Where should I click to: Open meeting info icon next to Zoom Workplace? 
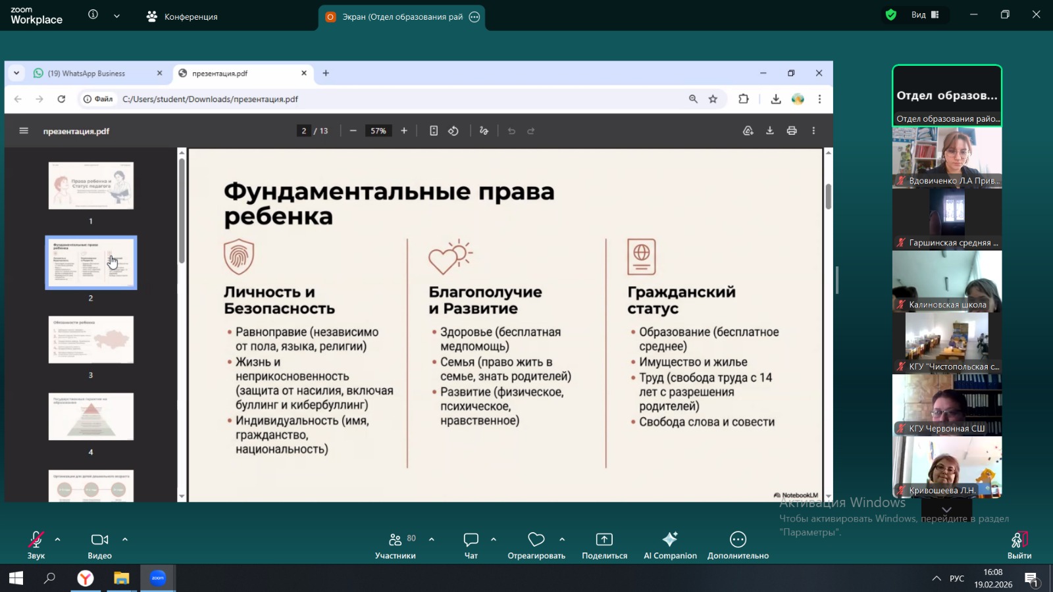[x=93, y=14]
